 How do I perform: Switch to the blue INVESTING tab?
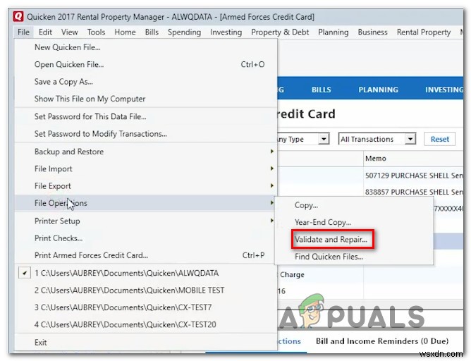(x=444, y=90)
